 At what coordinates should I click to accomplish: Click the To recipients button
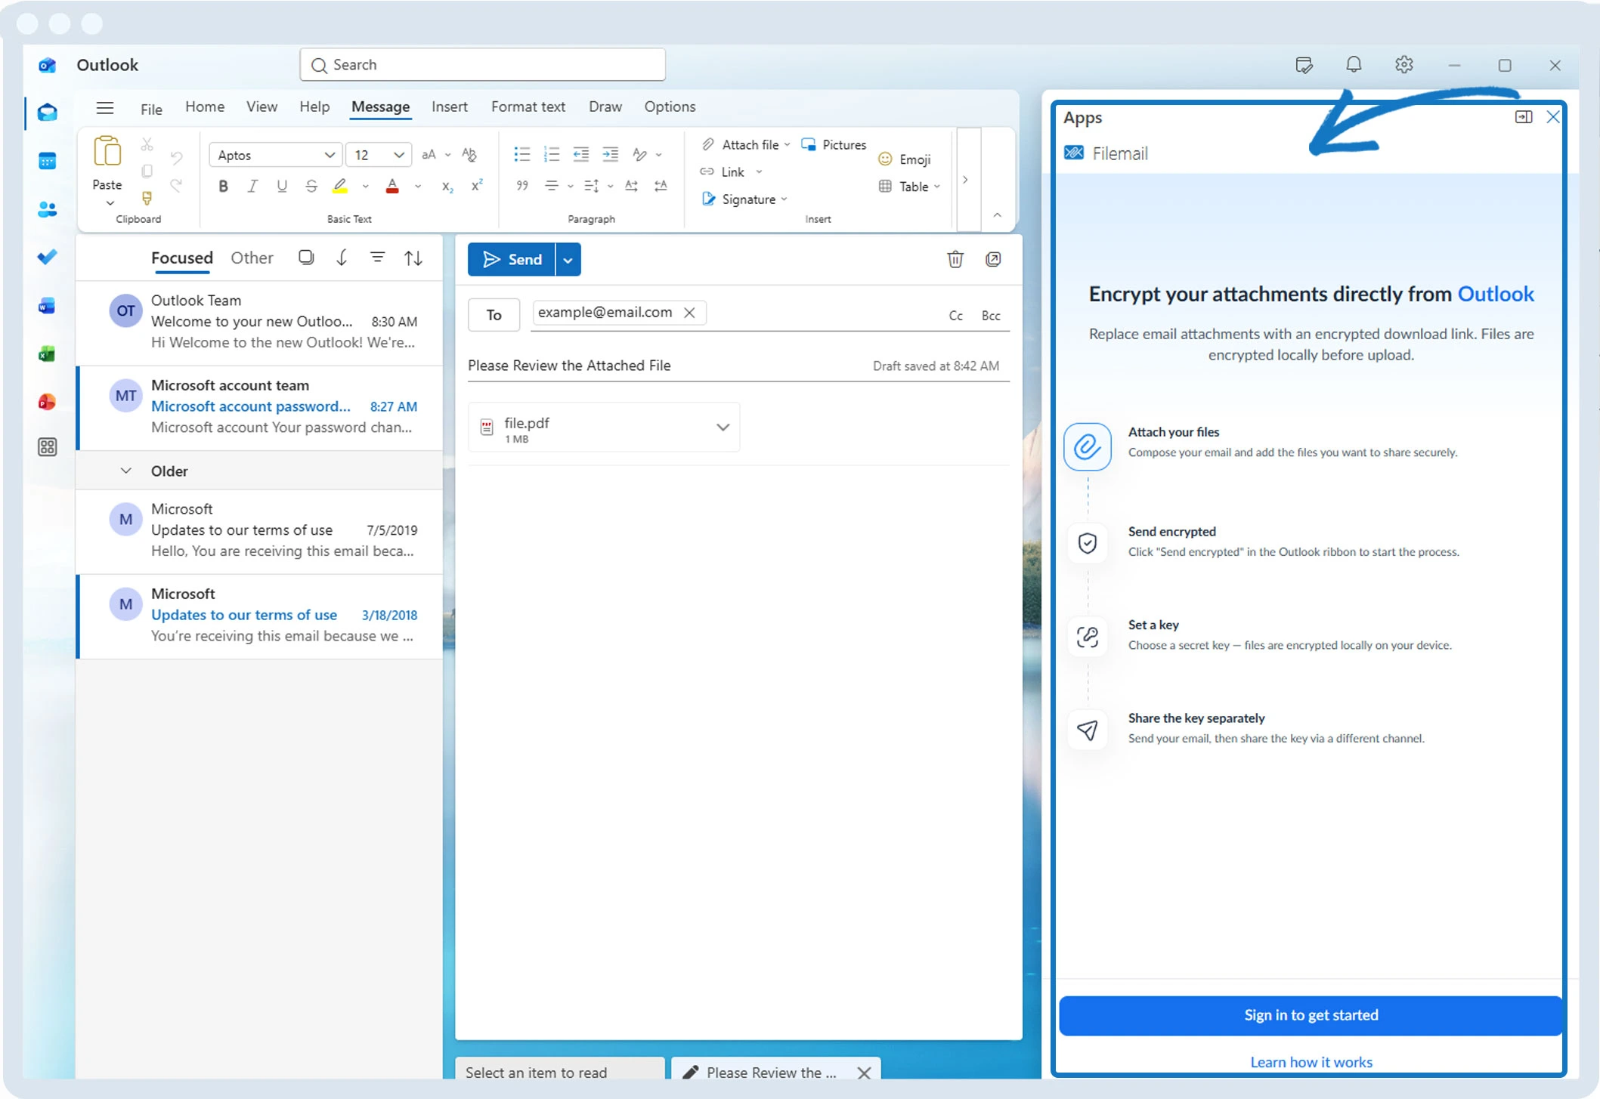494,315
